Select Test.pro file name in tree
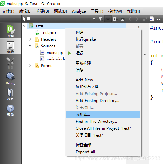The height and width of the screenshot is (164, 163). click(x=48, y=33)
